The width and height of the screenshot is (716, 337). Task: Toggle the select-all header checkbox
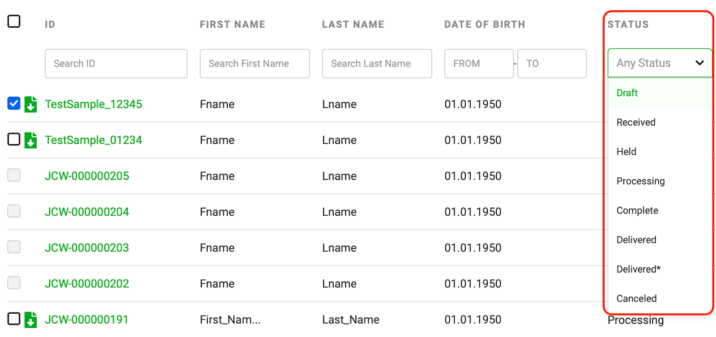tap(14, 21)
